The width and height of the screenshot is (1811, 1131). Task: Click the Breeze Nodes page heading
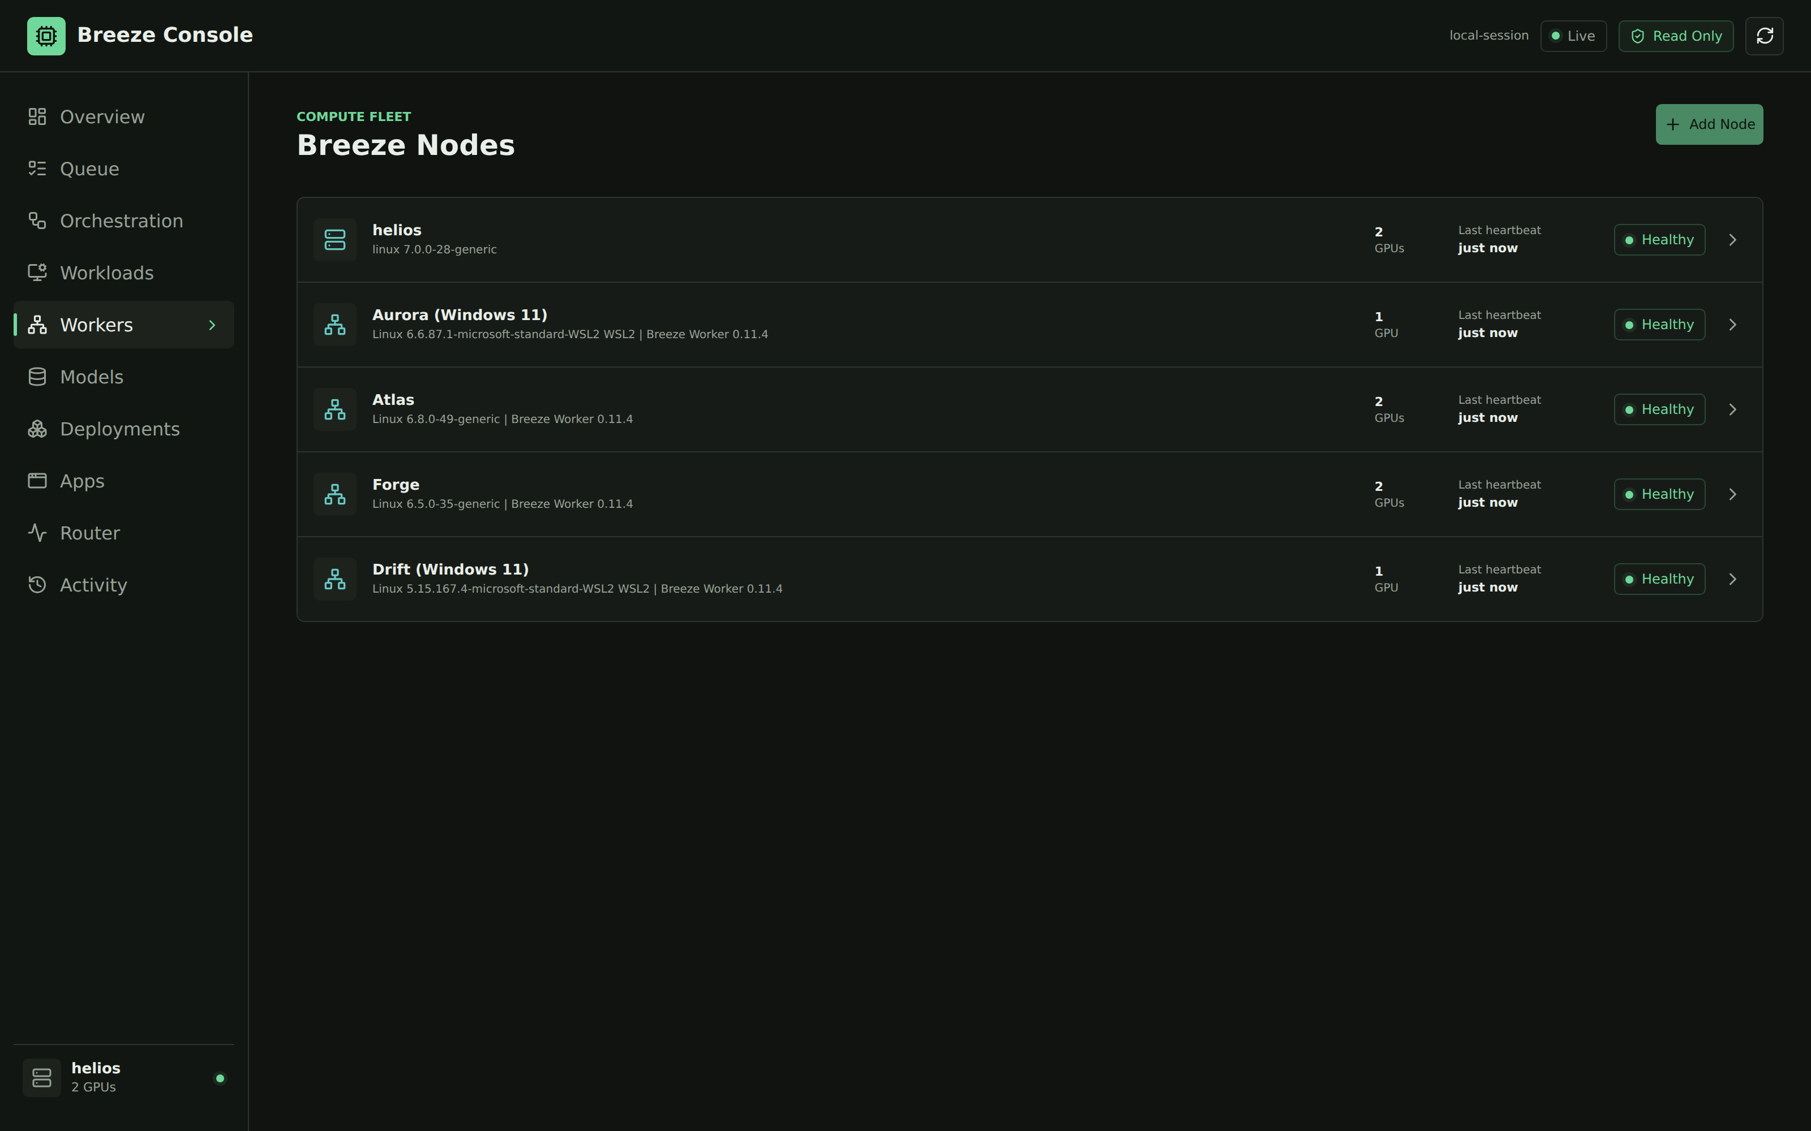pyautogui.click(x=406, y=145)
